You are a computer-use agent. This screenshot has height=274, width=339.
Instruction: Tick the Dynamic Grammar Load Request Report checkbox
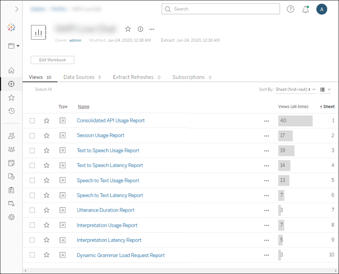33,255
